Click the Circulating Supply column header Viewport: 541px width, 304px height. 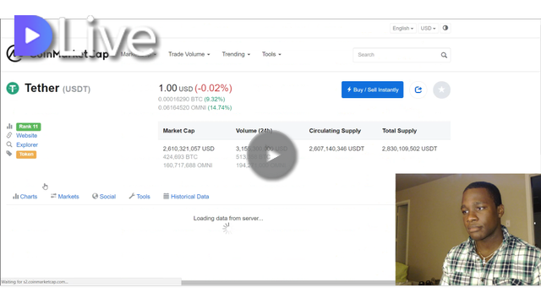(335, 131)
